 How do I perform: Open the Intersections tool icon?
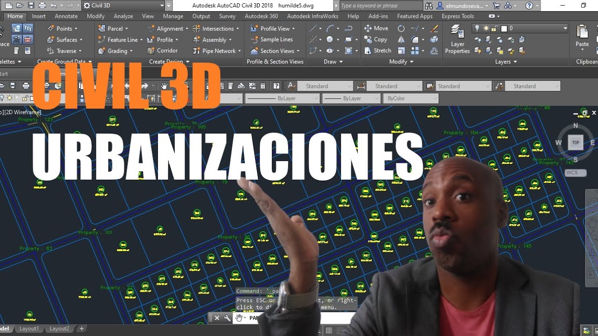click(197, 28)
